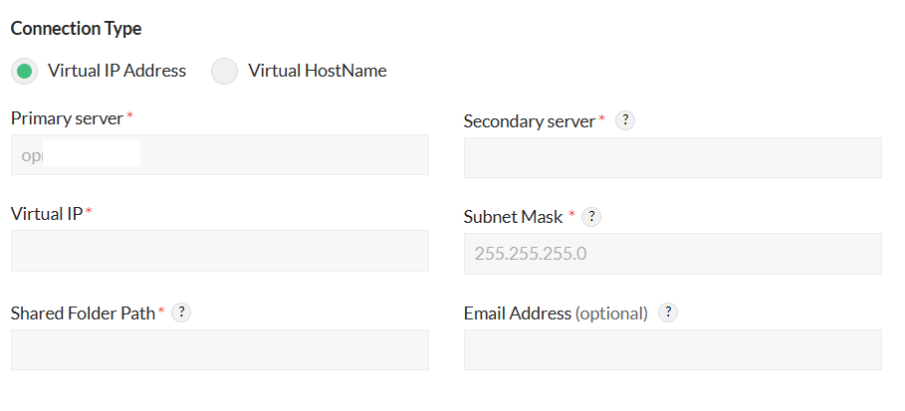Click into the Email Address field
The height and width of the screenshot is (411, 905).
(672, 349)
